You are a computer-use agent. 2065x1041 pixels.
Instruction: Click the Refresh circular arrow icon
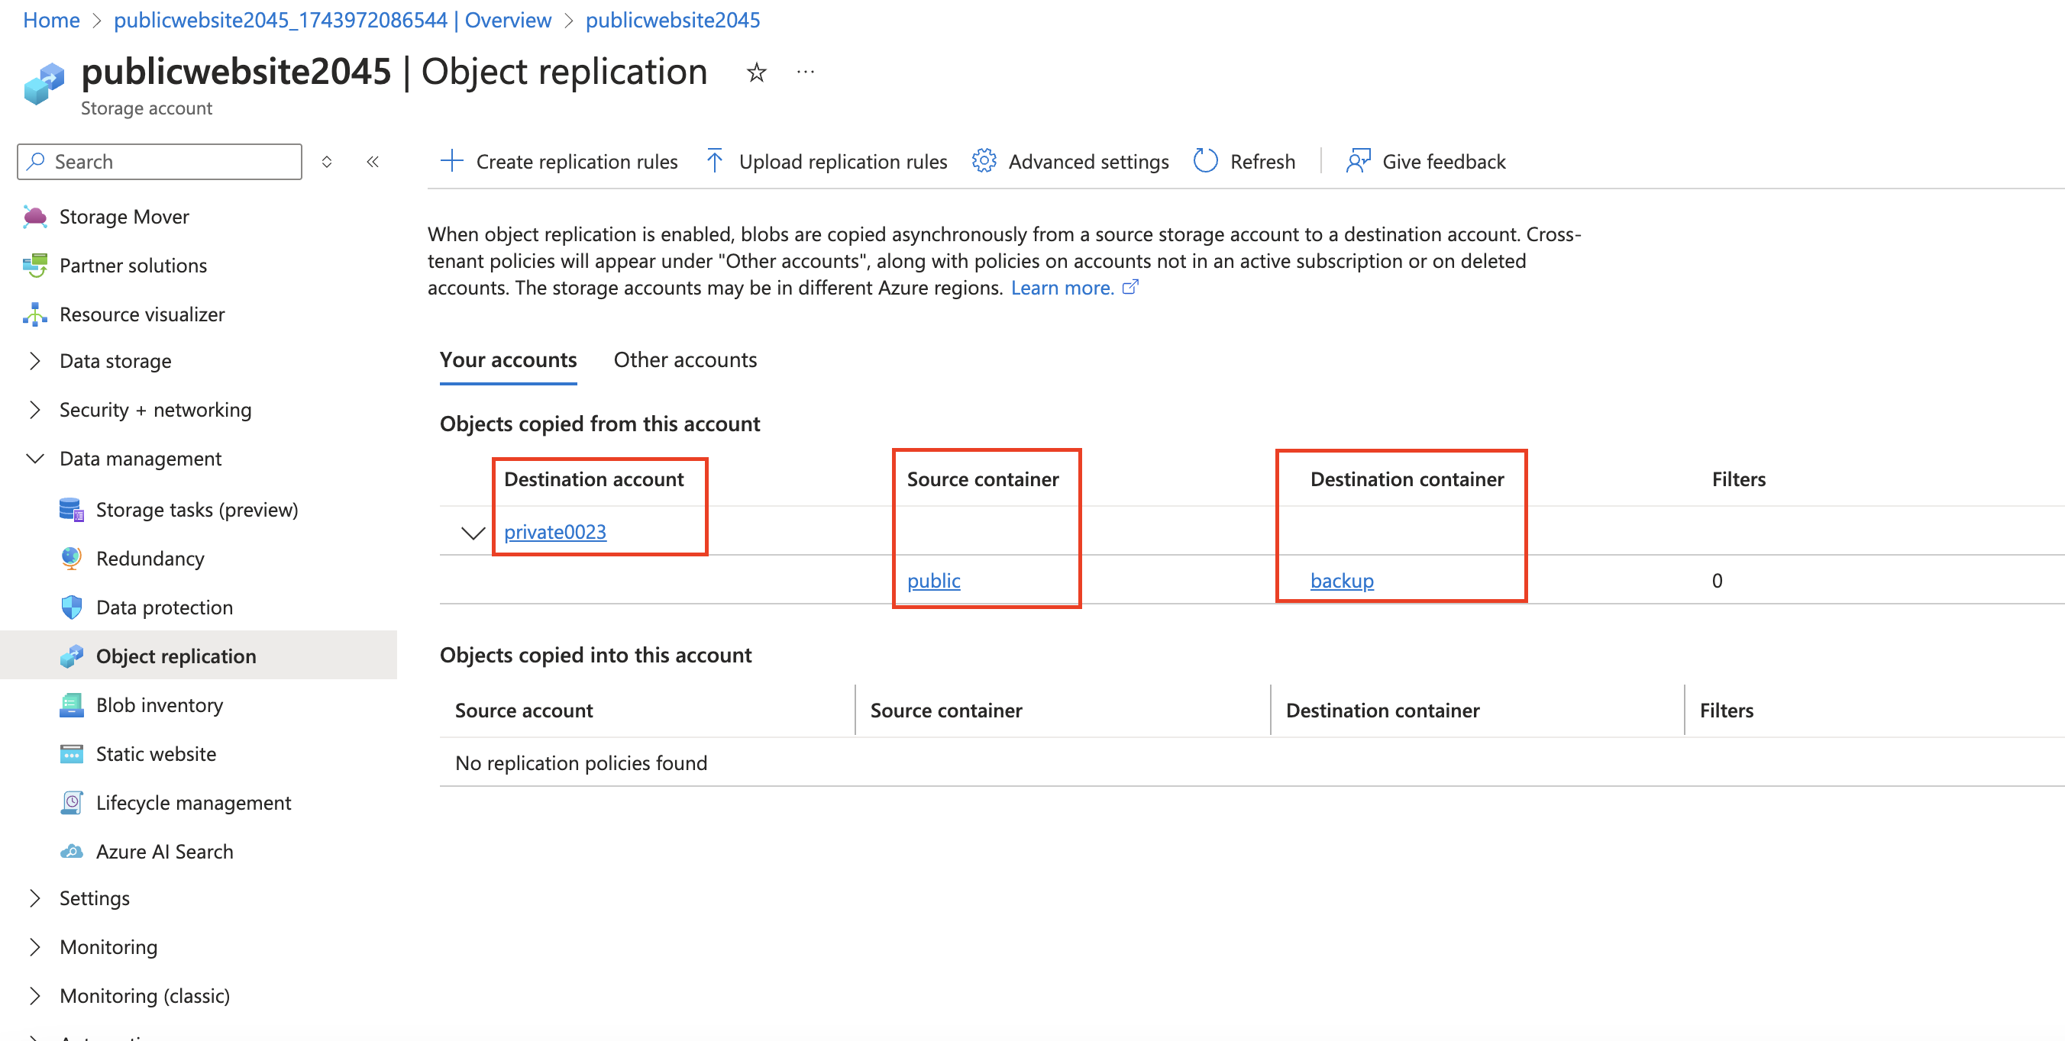(1205, 161)
